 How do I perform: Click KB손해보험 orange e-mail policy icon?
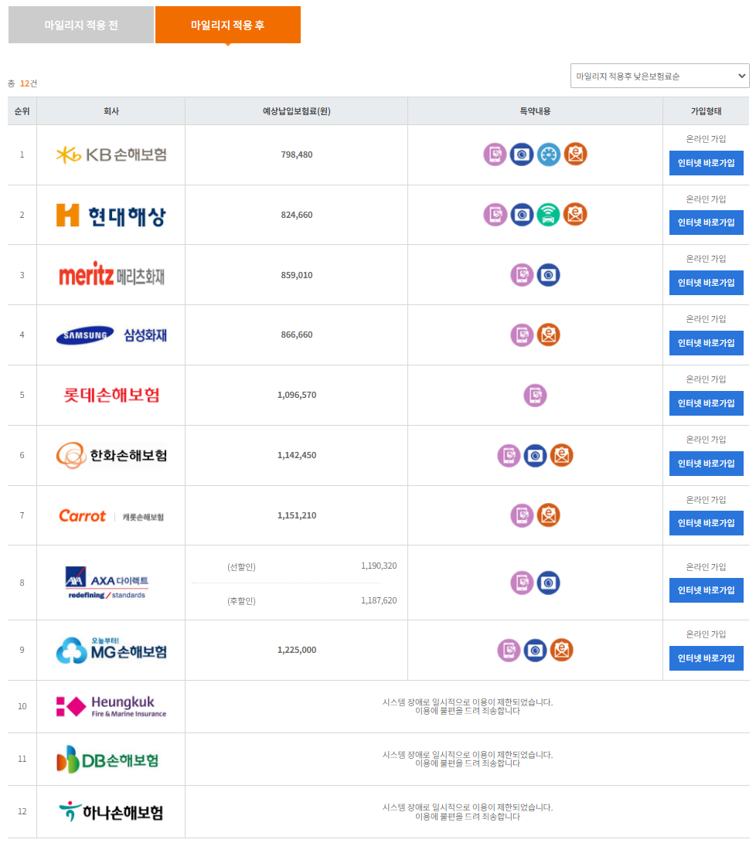[x=575, y=155]
